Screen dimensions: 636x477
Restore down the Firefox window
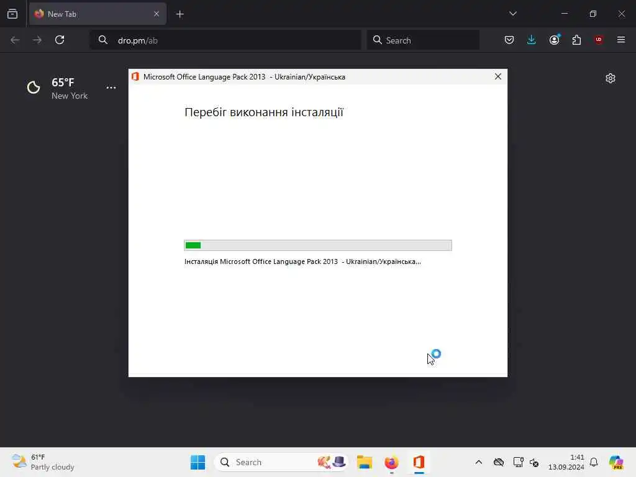click(x=593, y=14)
